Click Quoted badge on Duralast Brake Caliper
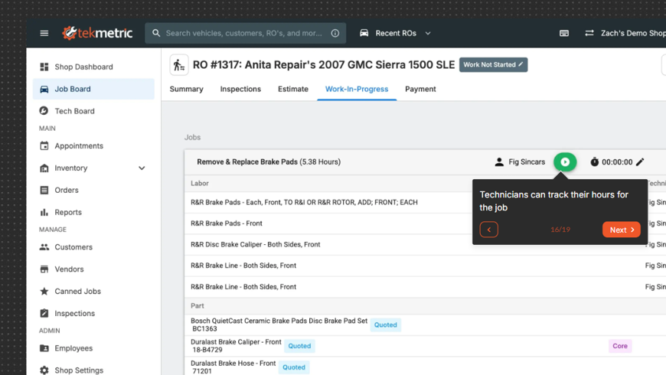Screen dimensions: 666x375 pyautogui.click(x=299, y=346)
